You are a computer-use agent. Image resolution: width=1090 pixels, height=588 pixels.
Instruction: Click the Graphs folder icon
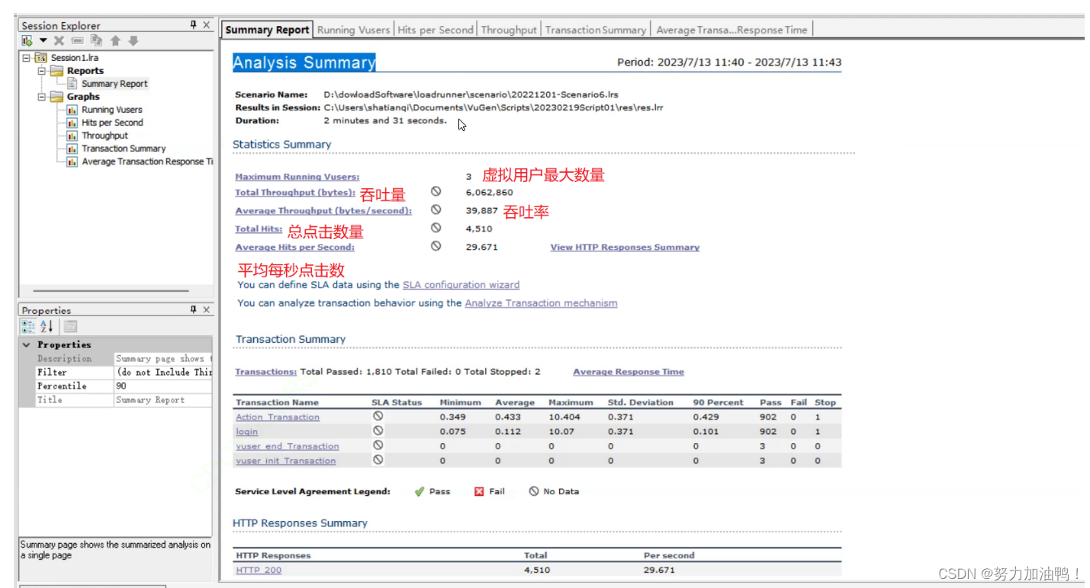pos(56,97)
